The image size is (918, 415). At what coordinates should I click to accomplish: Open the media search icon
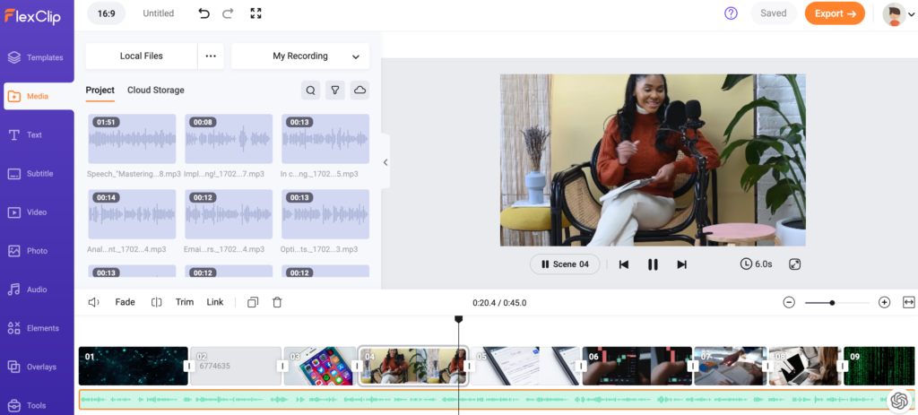(x=310, y=90)
